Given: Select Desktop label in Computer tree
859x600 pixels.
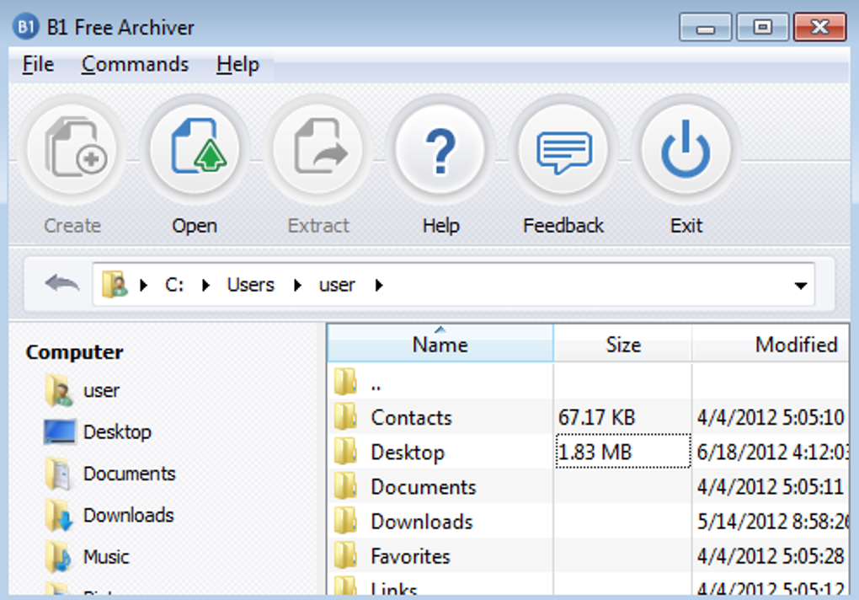Looking at the screenshot, I should tap(117, 431).
